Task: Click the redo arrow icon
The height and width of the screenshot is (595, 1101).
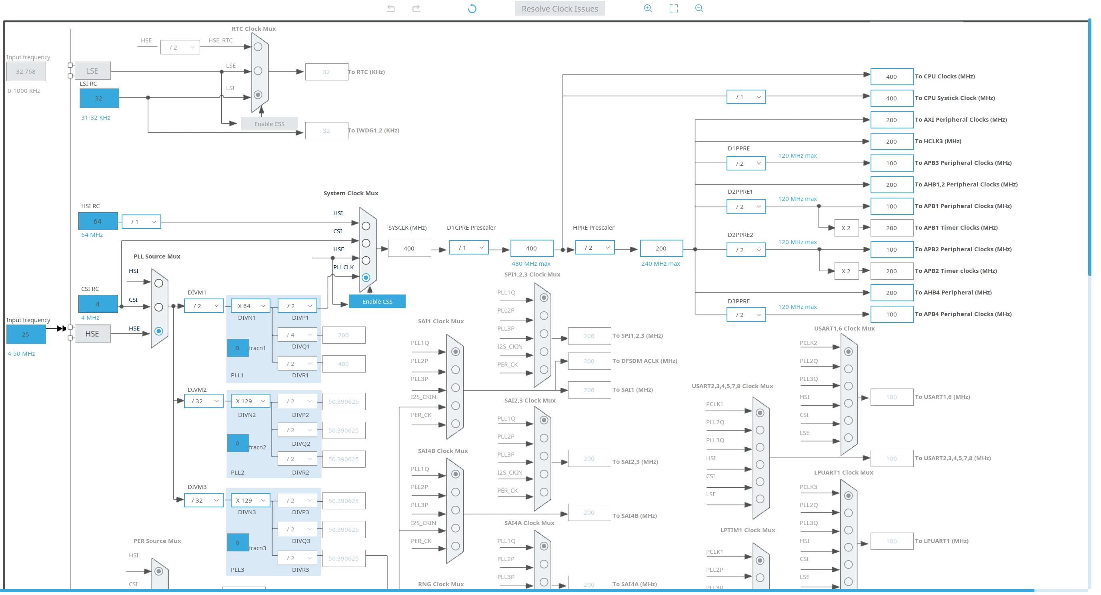Action: [x=416, y=8]
